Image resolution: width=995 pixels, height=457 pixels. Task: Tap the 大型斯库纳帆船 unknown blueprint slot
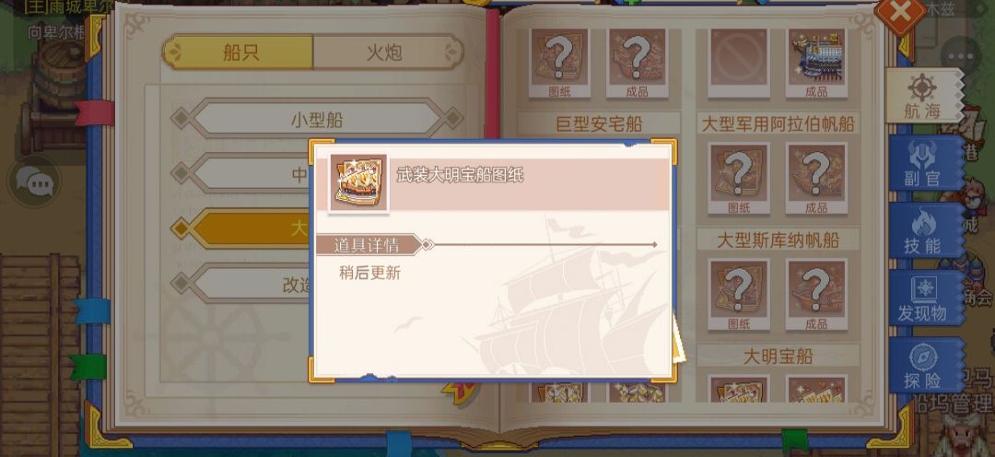pyautogui.click(x=739, y=295)
